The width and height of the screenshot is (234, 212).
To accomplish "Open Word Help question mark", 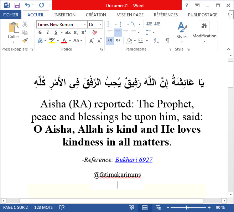I will (187, 6).
